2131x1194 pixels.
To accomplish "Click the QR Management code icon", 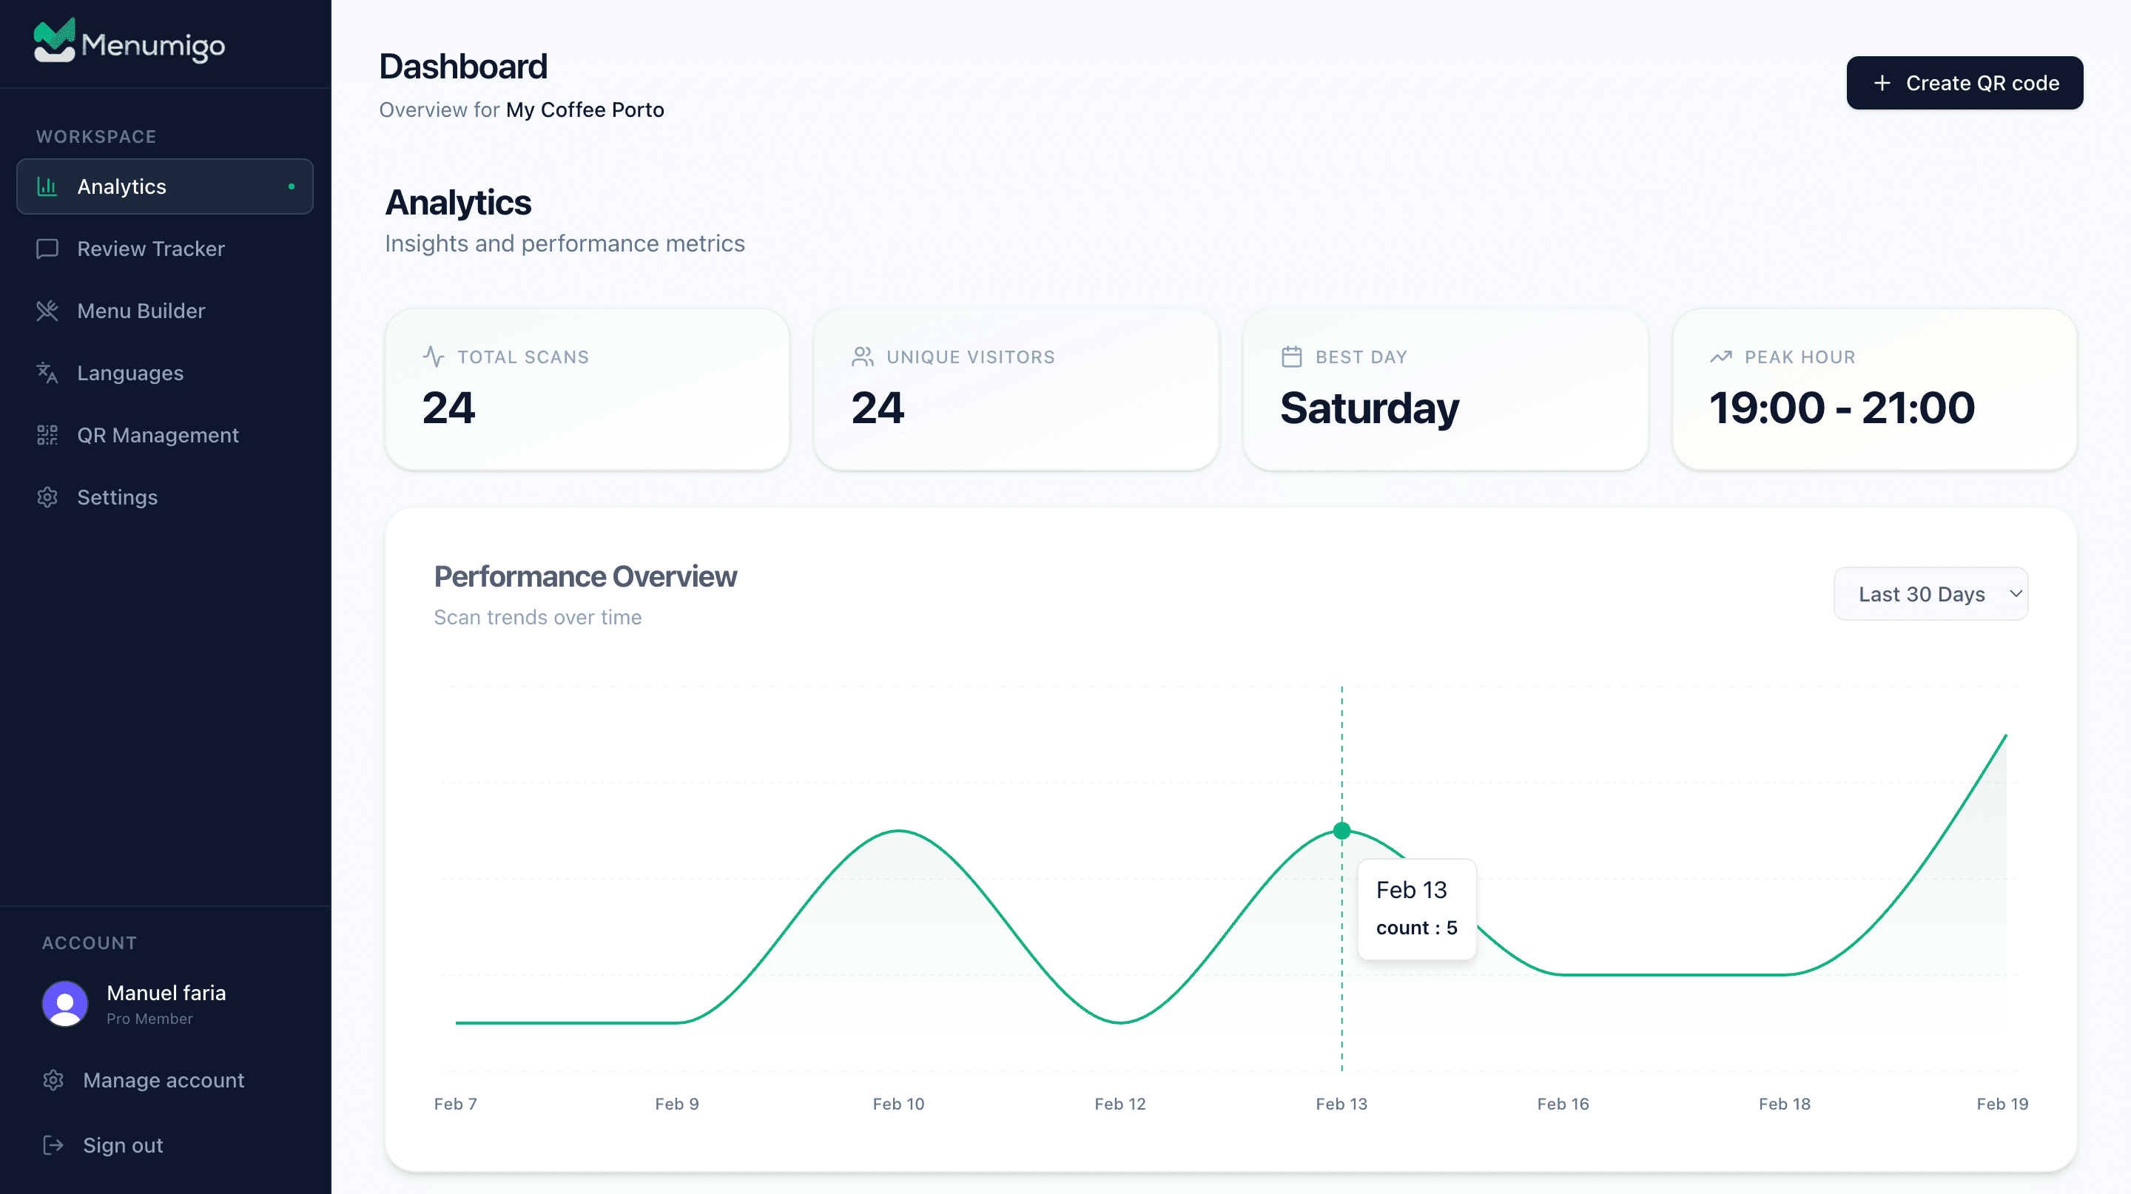I will click(x=47, y=435).
